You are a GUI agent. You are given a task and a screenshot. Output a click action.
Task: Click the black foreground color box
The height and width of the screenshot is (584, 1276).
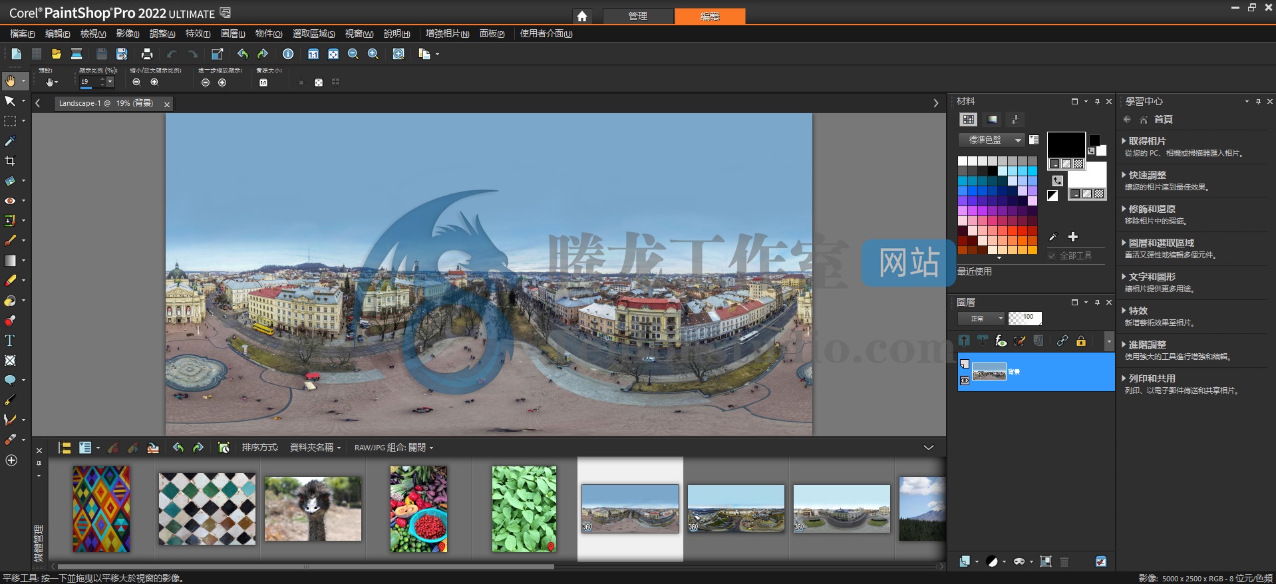[1066, 144]
